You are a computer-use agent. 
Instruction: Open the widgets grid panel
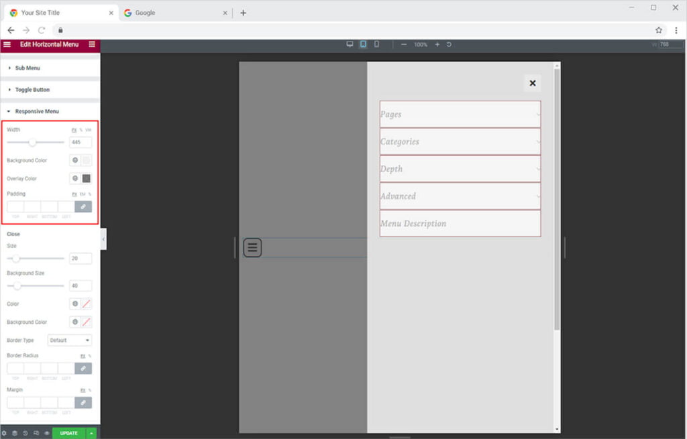(92, 45)
